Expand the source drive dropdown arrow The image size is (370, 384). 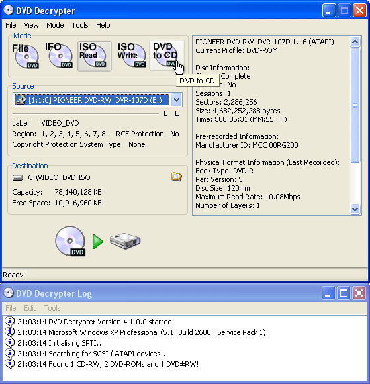pos(177,100)
